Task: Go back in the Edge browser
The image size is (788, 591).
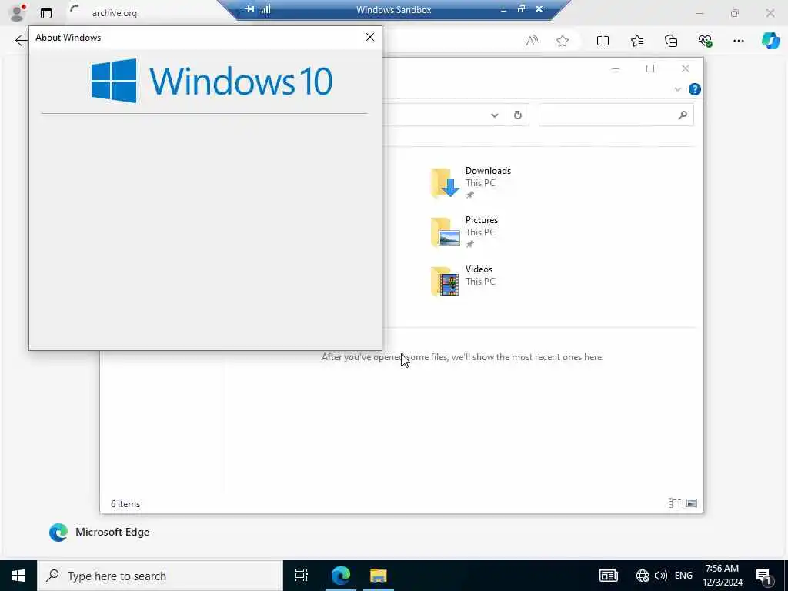Action: click(21, 41)
